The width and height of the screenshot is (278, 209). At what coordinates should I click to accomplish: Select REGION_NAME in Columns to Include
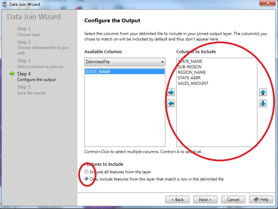pyautogui.click(x=192, y=72)
